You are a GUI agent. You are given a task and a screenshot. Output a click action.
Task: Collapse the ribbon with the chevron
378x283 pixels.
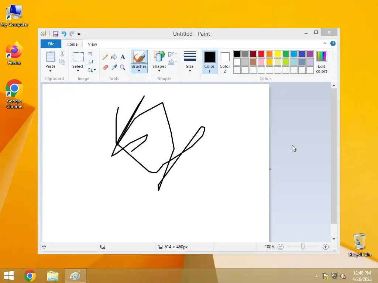tap(325, 43)
